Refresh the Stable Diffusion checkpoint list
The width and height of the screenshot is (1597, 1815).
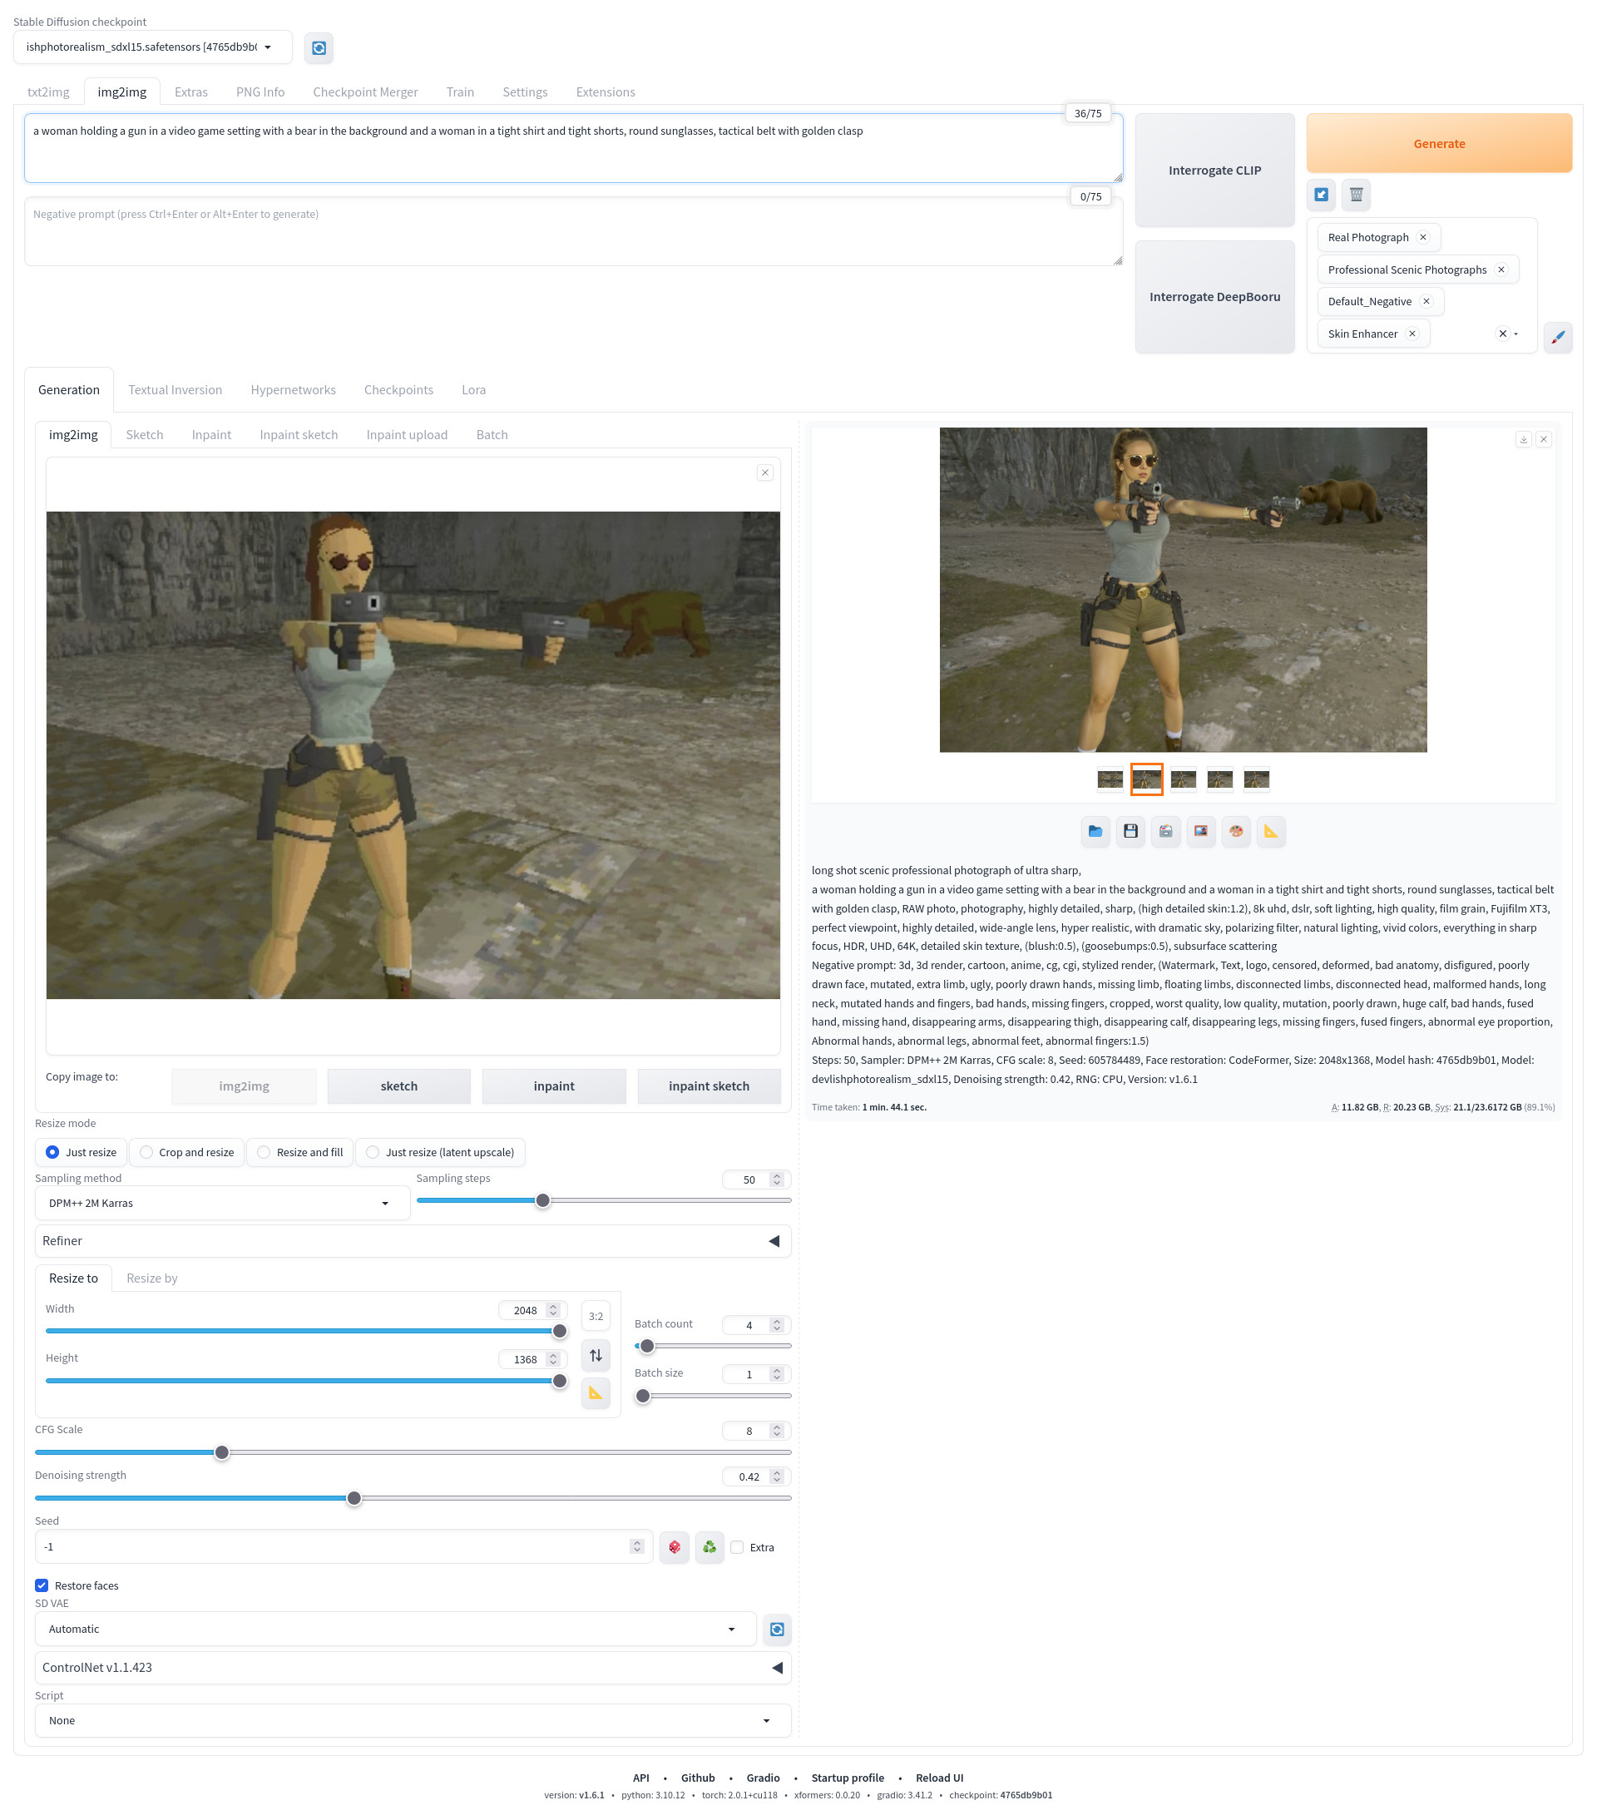(319, 48)
